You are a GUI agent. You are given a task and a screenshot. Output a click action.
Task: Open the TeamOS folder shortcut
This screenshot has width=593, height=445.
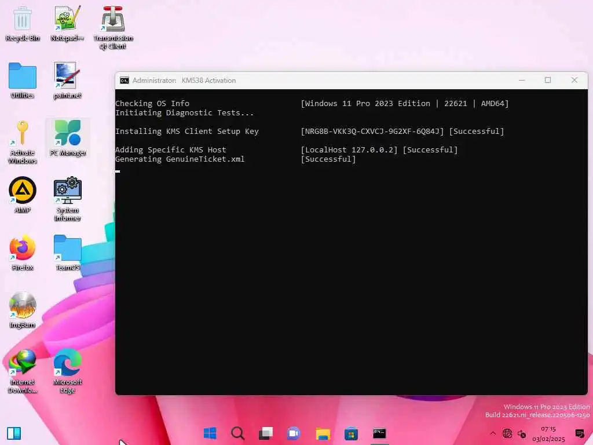click(x=67, y=253)
